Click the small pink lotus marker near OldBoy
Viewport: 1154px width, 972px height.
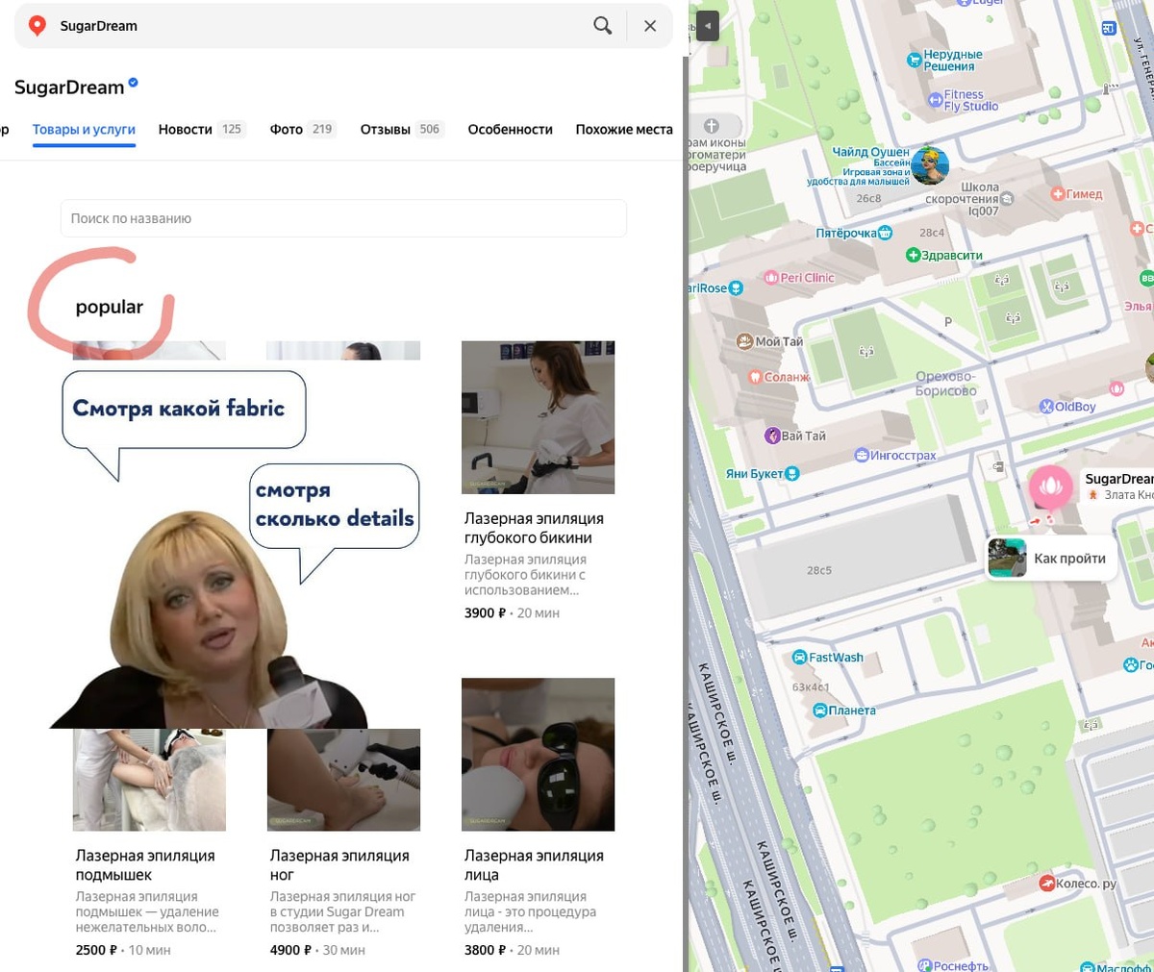pyautogui.click(x=1116, y=388)
